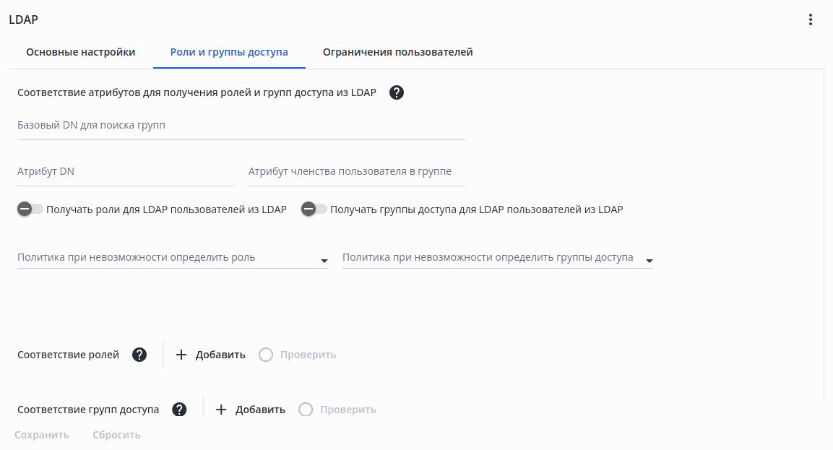Toggle getting access groups for LDAP users
Viewport: 833px width, 450px height.
[314, 209]
